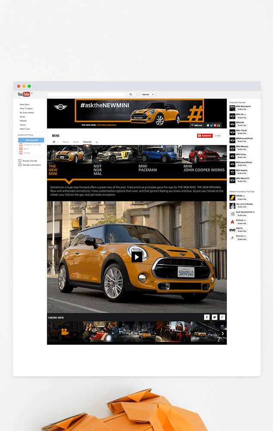The height and width of the screenshot is (431, 273).
Task: Click into the YouTube search field
Action: point(86,94)
